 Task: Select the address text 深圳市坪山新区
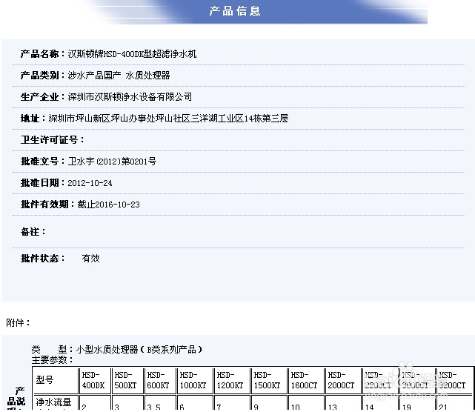pos(79,119)
